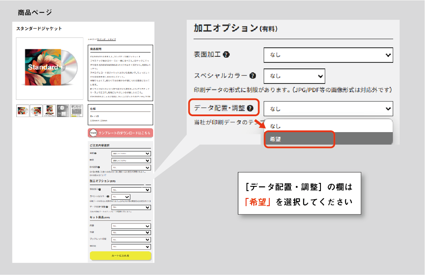The height and width of the screenshot is (275, 425).
Task: Open the ブックレット印刷 dropdown in product page
Action: tap(131, 239)
